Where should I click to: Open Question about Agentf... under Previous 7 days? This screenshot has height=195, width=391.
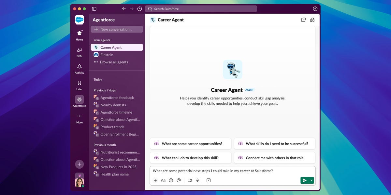pos(117,120)
